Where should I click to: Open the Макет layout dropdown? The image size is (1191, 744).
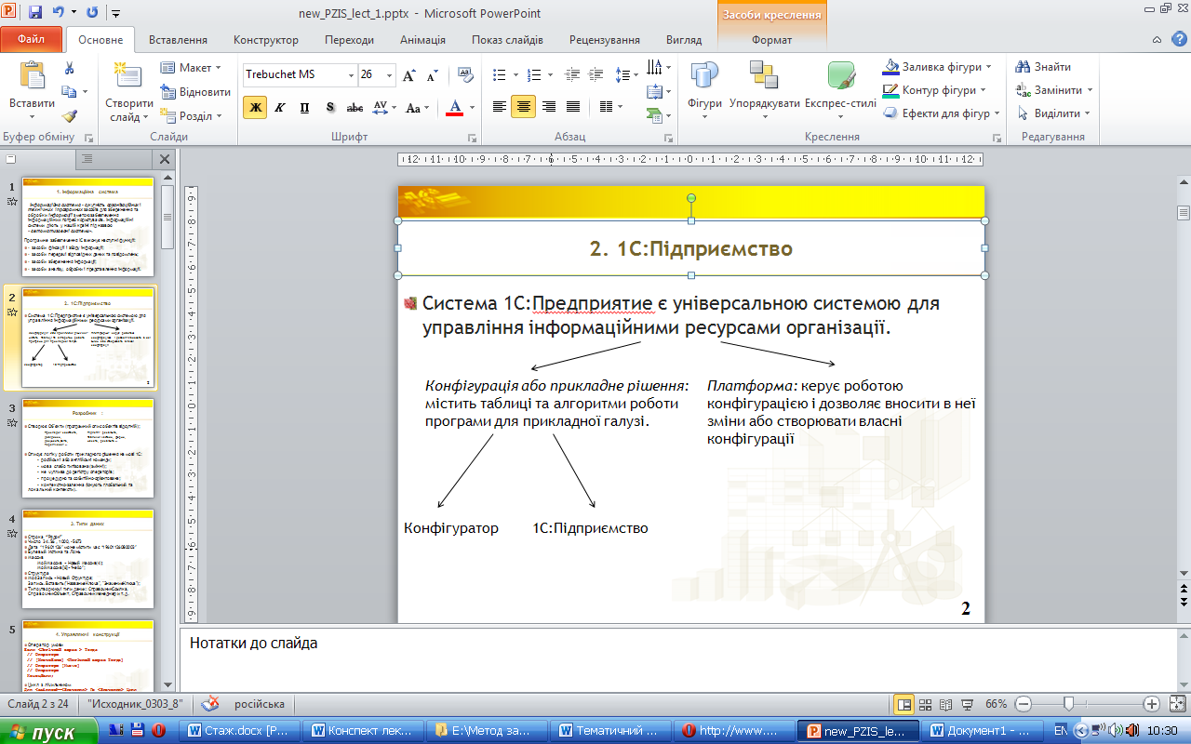click(x=191, y=68)
